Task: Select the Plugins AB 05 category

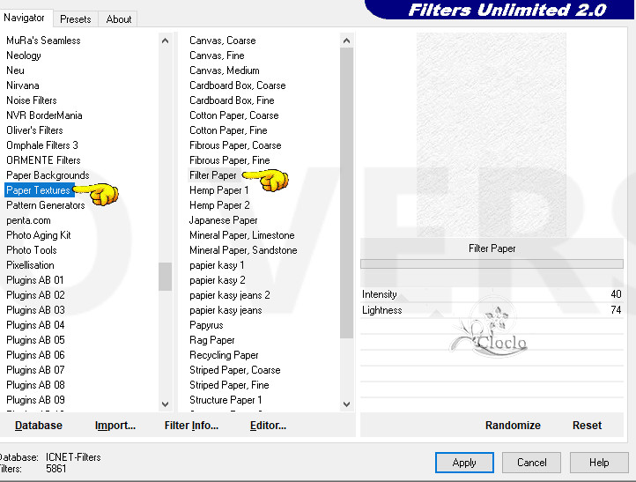Action: [36, 340]
